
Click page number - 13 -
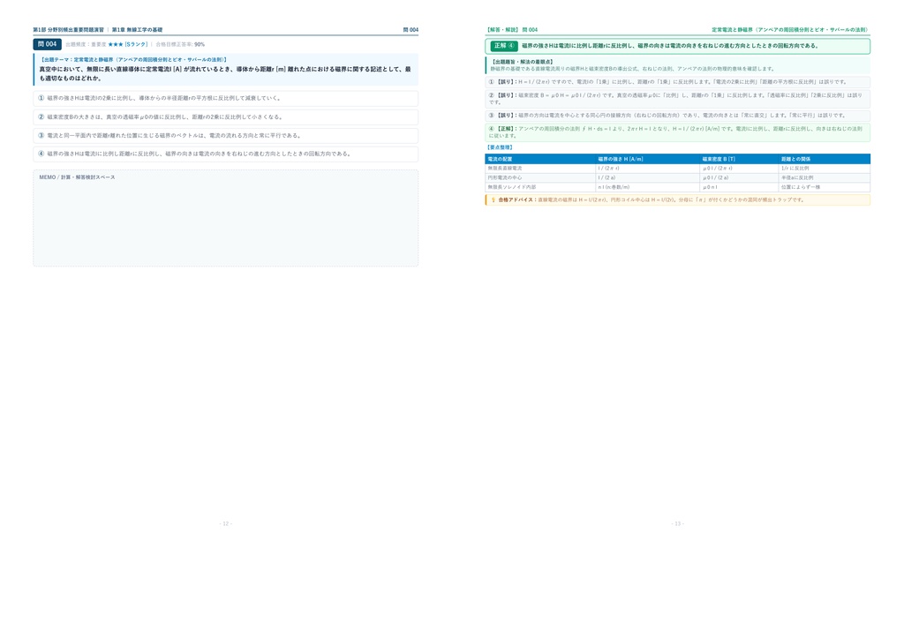[x=677, y=523]
